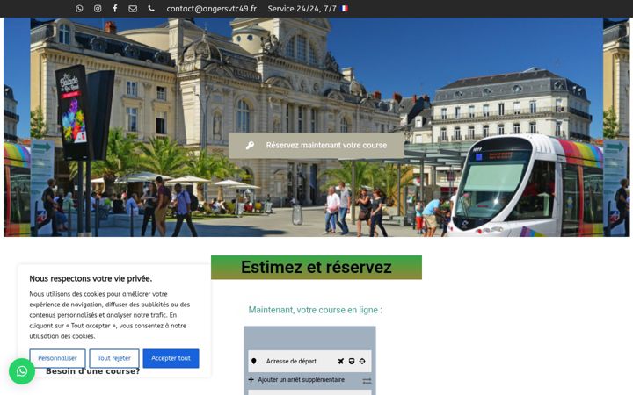
Task: Click the contact@angersvtc49.fr email link
Action: click(212, 9)
